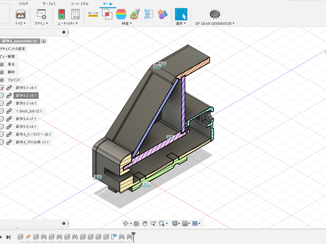Screen dimensions: 326x244
Task: Click the GF Gear Generator gear icon
Action: [215, 14]
